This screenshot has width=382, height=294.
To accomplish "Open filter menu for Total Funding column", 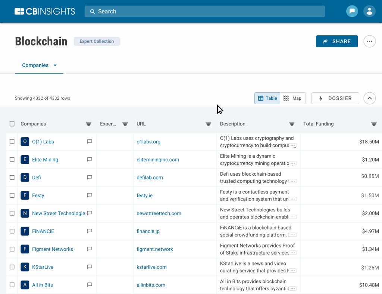I will [374, 124].
